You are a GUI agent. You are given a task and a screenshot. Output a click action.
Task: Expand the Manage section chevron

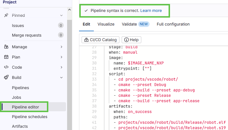point(61,47)
